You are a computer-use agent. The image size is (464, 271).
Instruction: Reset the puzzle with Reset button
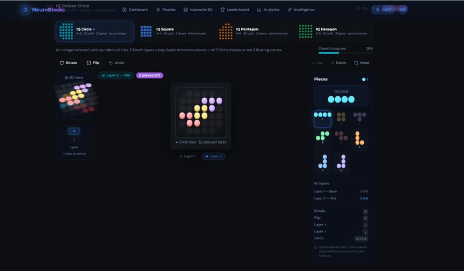(x=362, y=63)
